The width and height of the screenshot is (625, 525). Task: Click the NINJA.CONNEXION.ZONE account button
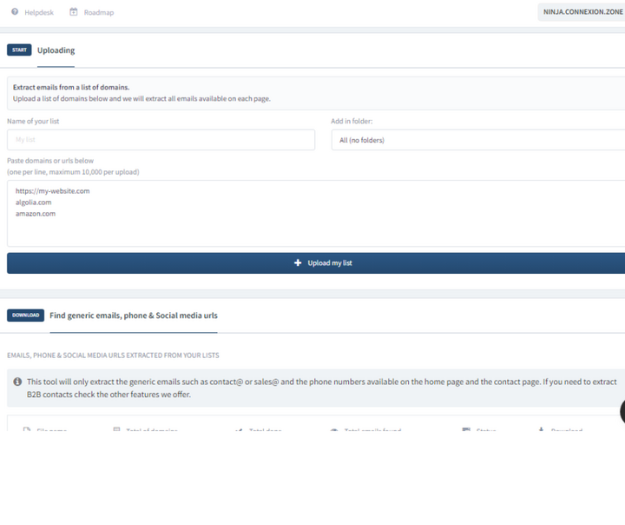(582, 12)
